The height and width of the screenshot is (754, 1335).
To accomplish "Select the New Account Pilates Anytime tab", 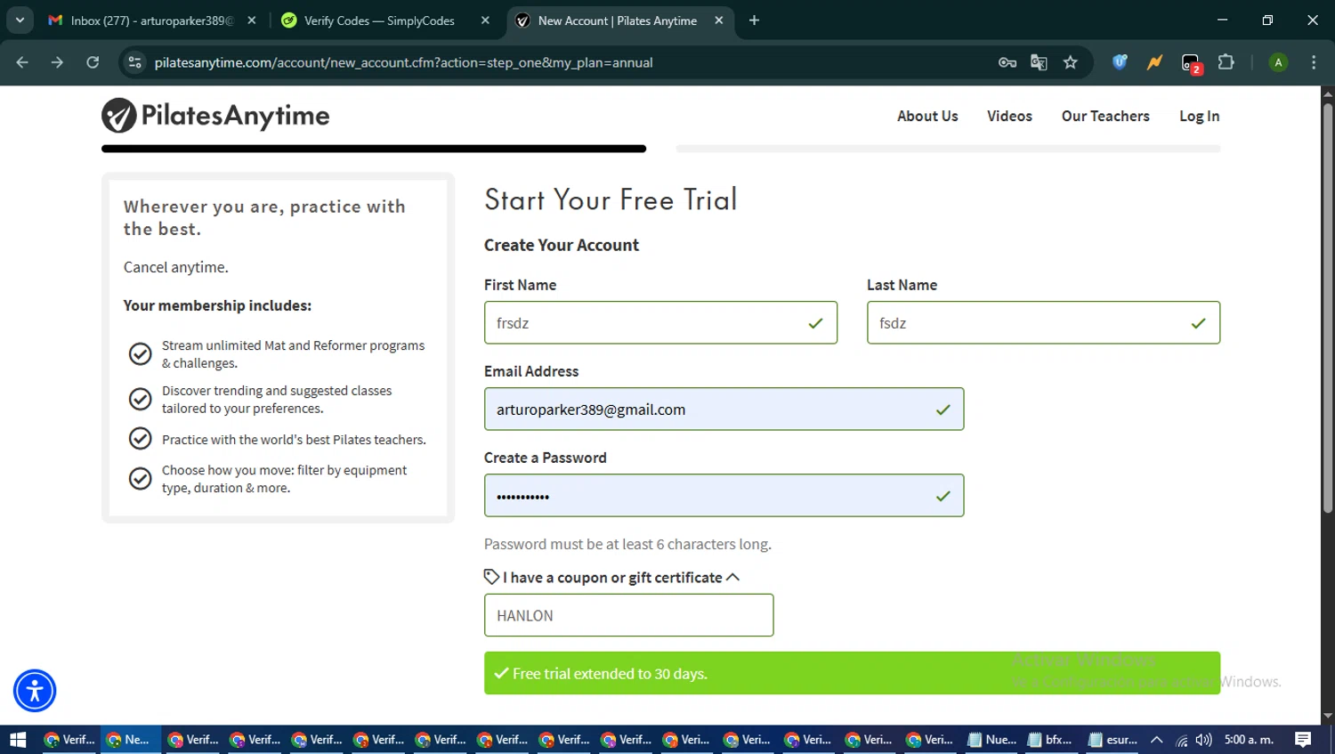I will [619, 20].
